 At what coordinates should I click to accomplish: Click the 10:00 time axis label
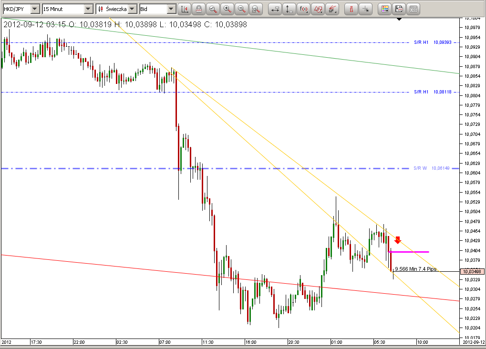click(x=423, y=342)
